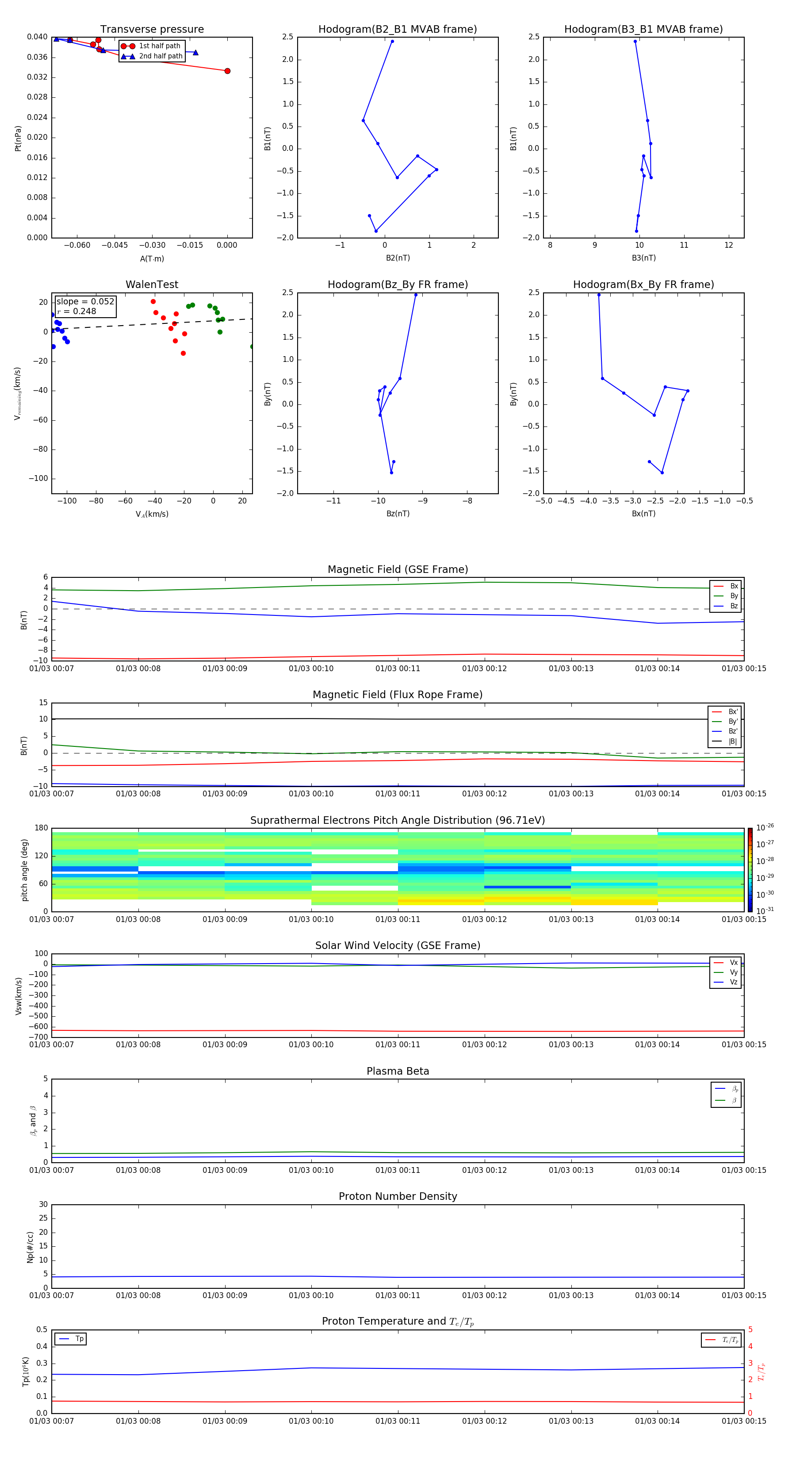Click the Suprathermal Electrons Pitch Angle Distribution title
The image size is (796, 1460).
398,821
